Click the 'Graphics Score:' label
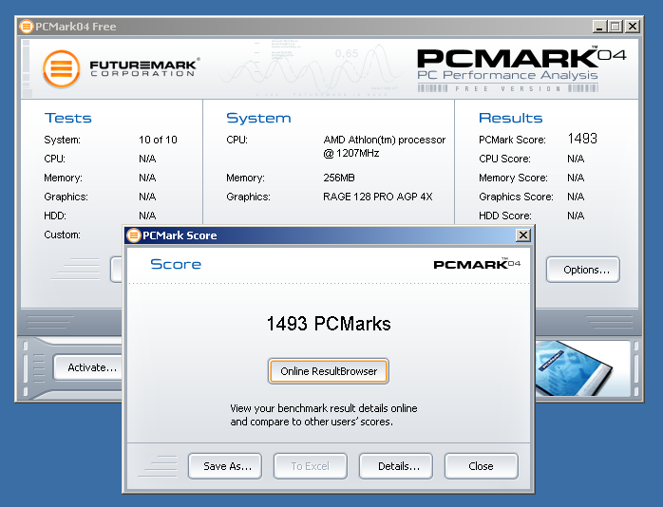Viewport: 663px width, 507px height. (516, 197)
